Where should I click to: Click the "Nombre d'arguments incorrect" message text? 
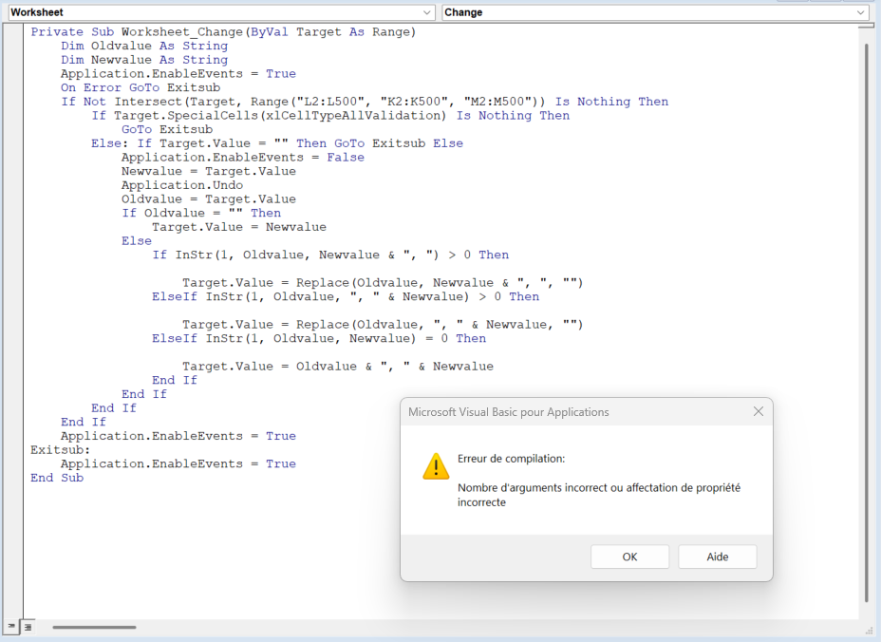599,495
